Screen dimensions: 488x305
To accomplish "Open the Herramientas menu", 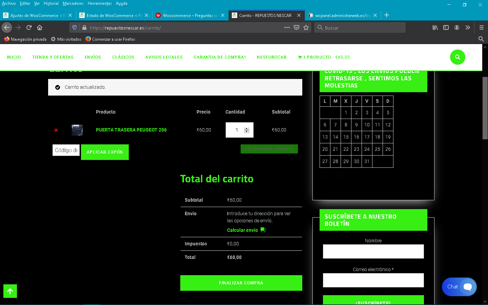I will [100, 3].
